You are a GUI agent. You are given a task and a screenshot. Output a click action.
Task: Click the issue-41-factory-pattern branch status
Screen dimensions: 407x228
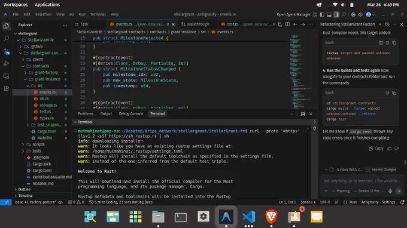click(35, 202)
